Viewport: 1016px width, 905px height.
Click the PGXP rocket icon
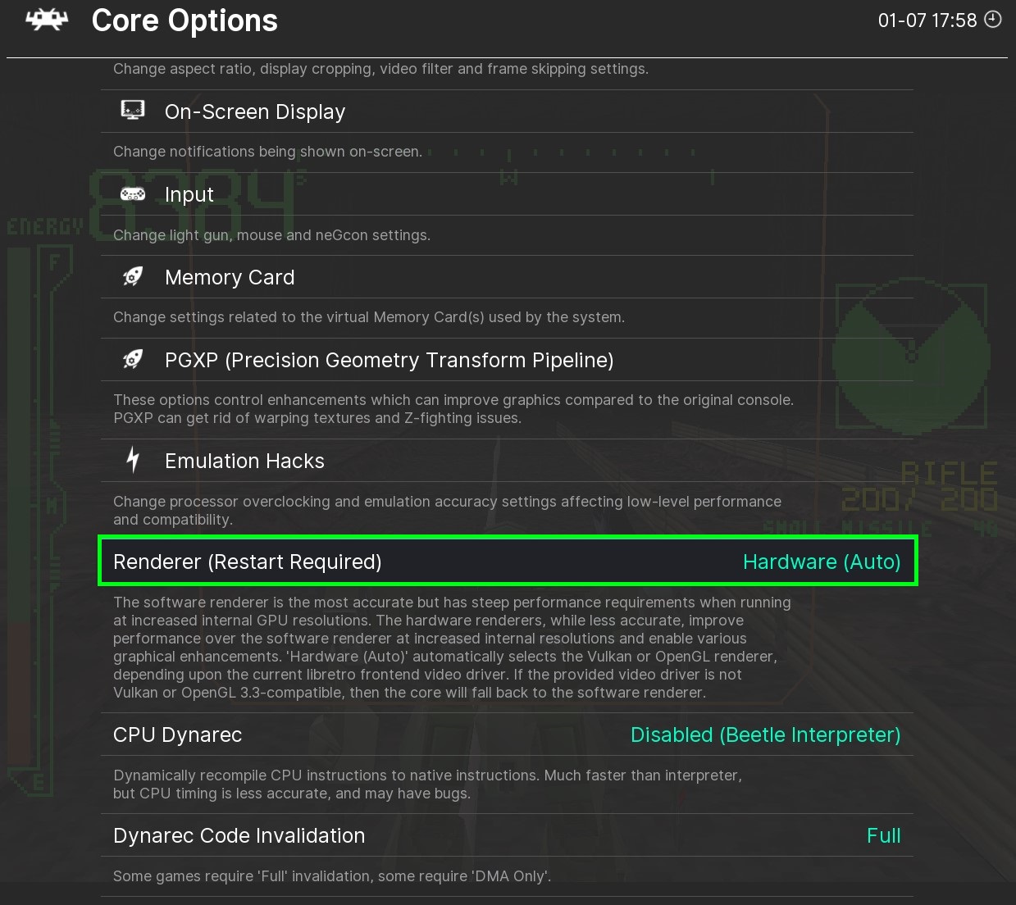coord(133,359)
